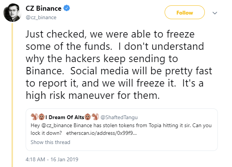The height and width of the screenshot is (167, 232).
Task: Click the yellow vertical bar at left edge
Action: tap(13, 96)
